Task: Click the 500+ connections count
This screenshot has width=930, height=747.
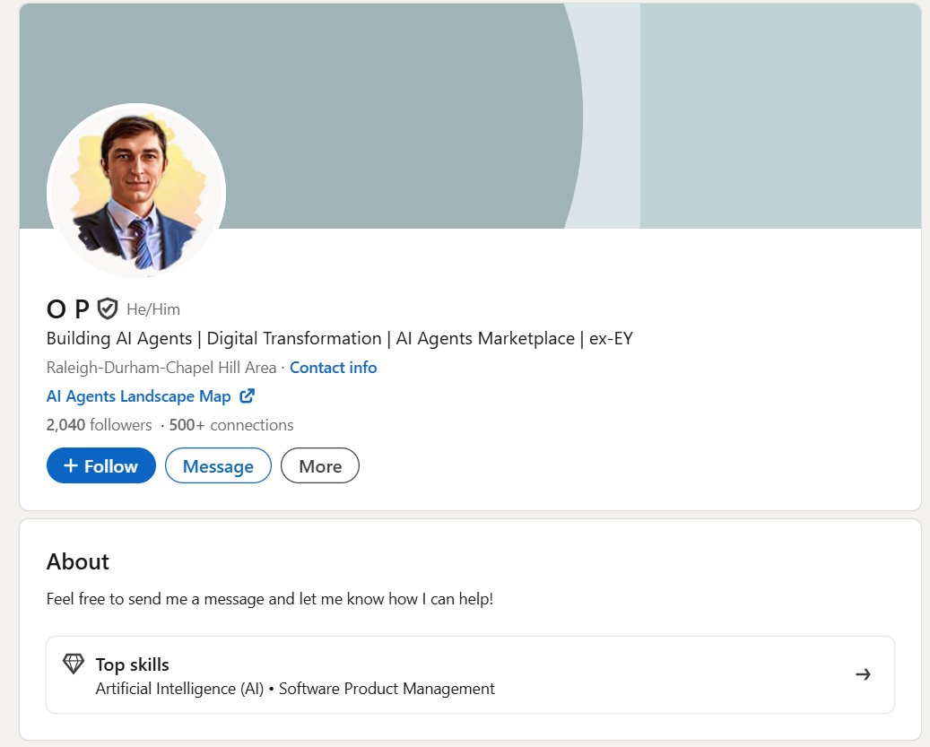Action: click(231, 425)
